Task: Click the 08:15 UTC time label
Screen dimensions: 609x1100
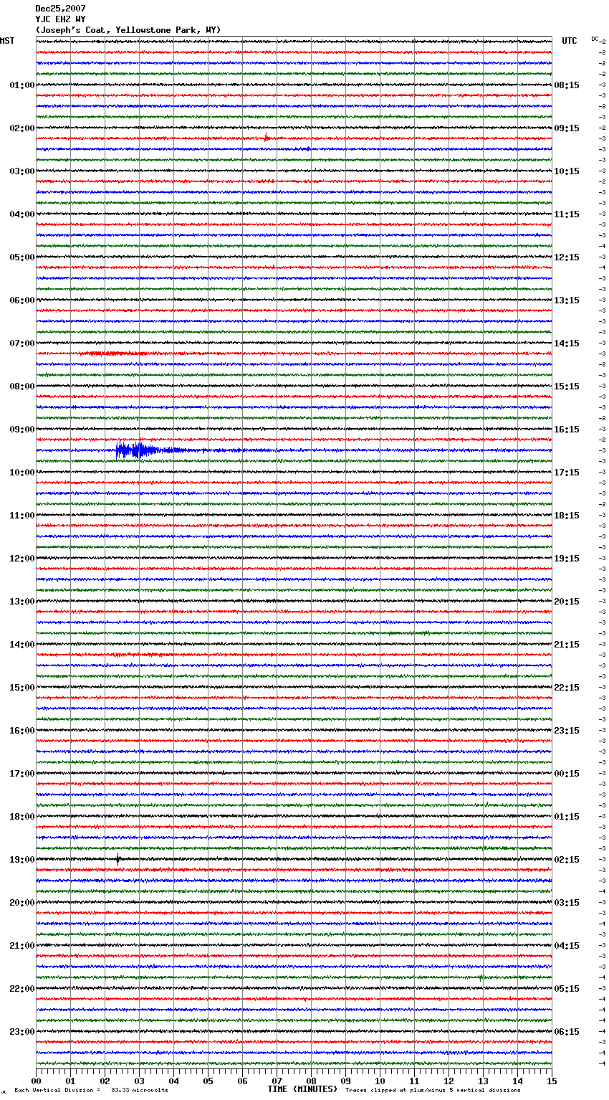Action: pyautogui.click(x=567, y=85)
